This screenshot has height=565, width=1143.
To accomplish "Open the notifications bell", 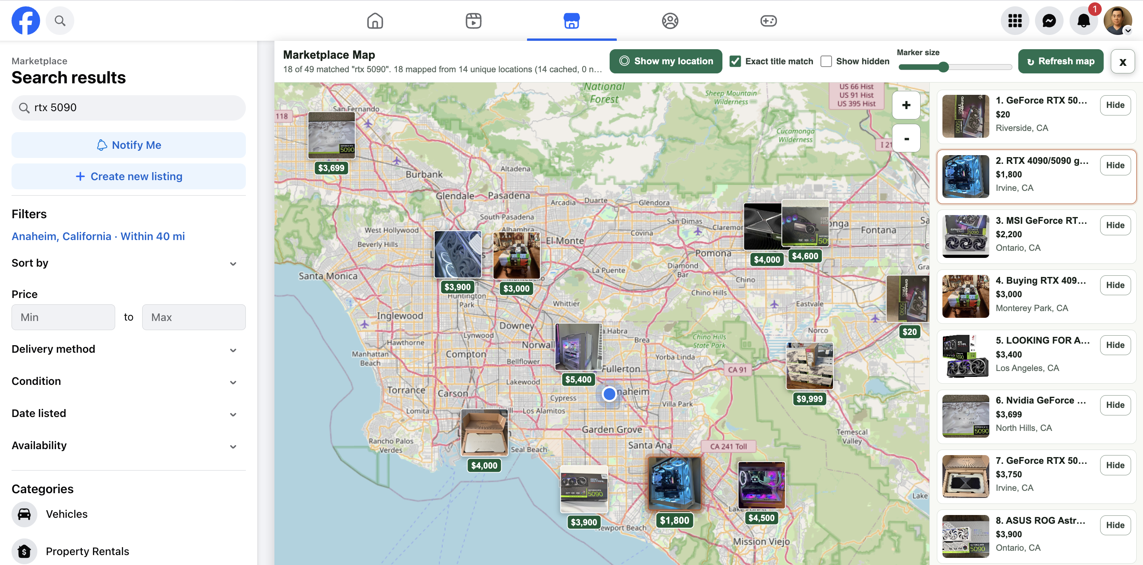I will (x=1083, y=20).
